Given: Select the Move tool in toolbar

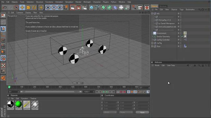Looking at the screenshot, I should tap(22, 8).
